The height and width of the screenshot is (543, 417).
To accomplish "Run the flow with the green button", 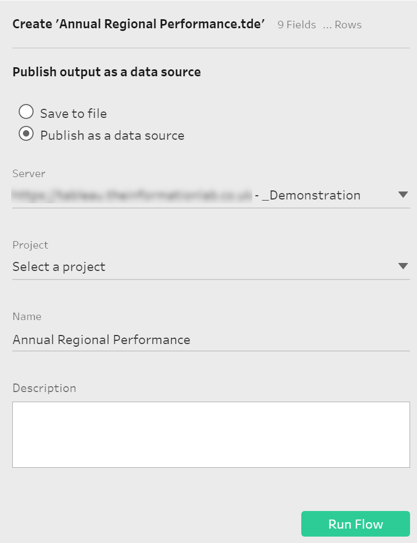I will point(355,524).
